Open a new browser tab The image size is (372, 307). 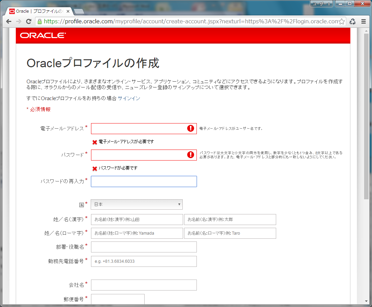pos(79,11)
